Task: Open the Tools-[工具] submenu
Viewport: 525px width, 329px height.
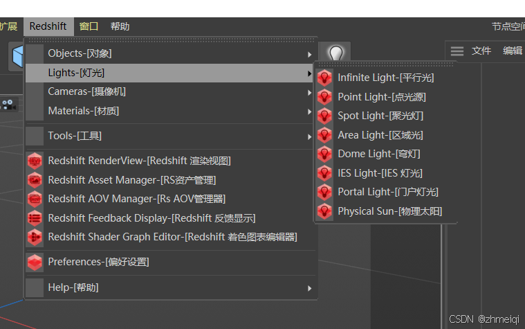Action: pyautogui.click(x=170, y=136)
